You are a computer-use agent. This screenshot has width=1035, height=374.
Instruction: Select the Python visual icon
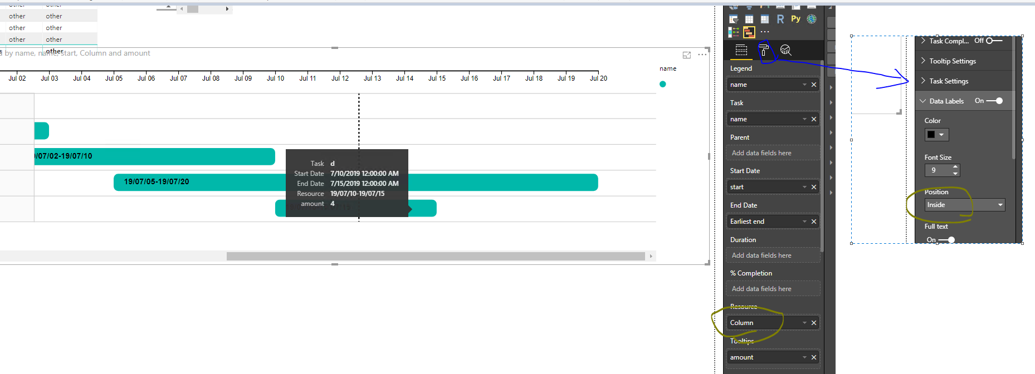pyautogui.click(x=795, y=19)
